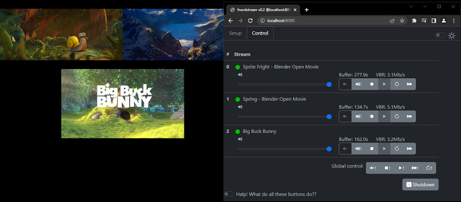Open the browser media control icon
Image resolution: width=461 pixels, height=202 pixels.
tap(424, 21)
